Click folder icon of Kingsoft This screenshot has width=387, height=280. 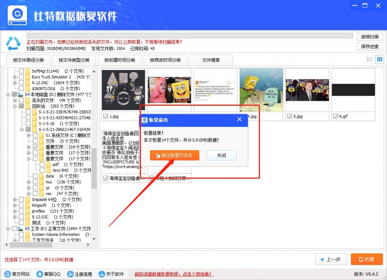[x=27, y=205]
